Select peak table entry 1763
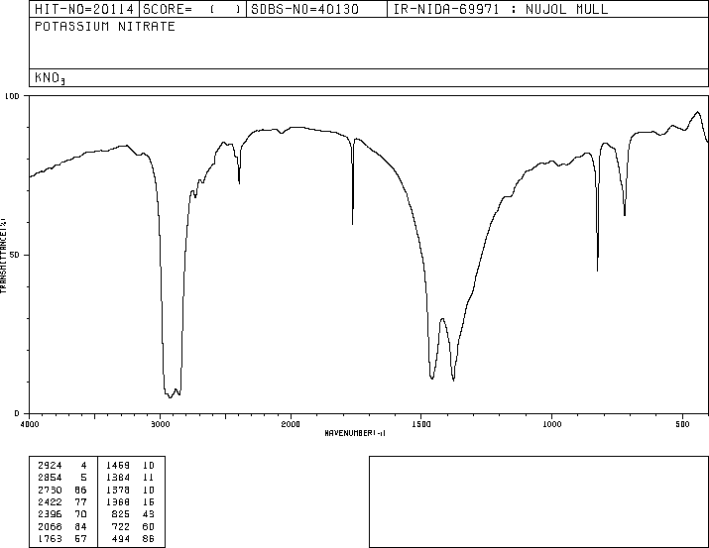Viewport: 709px width, 548px height. (50, 538)
